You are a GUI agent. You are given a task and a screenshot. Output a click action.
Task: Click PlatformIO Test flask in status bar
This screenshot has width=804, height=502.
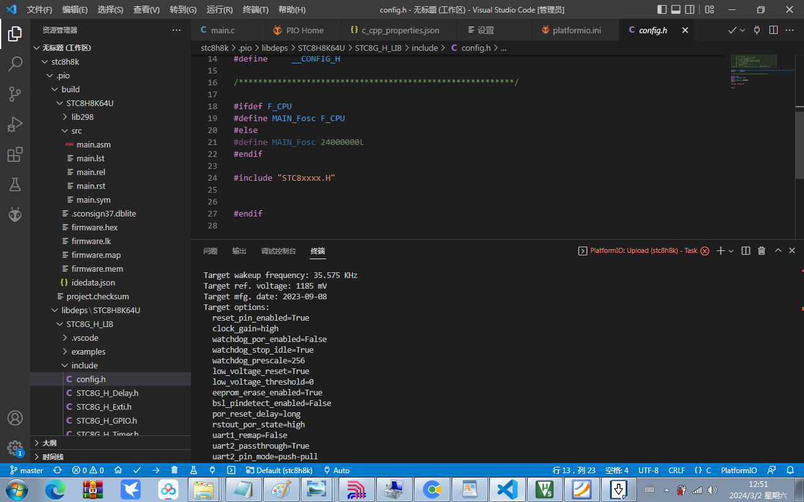pyautogui.click(x=193, y=470)
